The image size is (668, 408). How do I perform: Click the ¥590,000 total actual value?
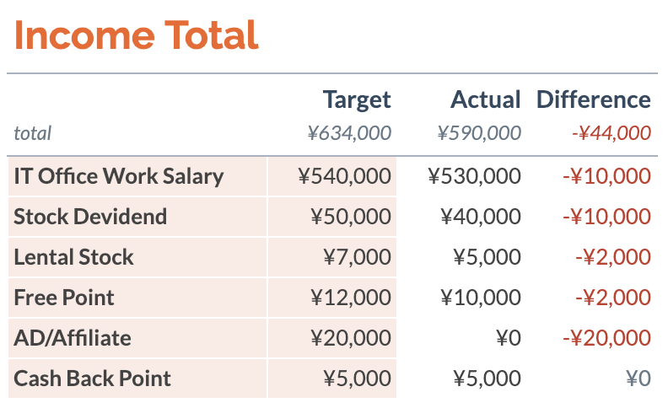point(479,133)
